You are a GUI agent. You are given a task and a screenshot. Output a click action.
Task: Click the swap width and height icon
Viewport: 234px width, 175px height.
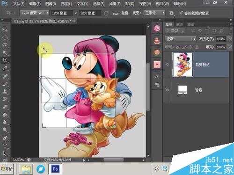[106, 13]
